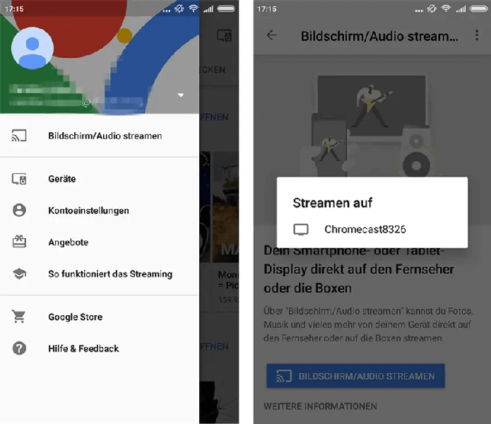Tap the graduation cap streaming-help icon
The width and height of the screenshot is (491, 424).
point(19,273)
